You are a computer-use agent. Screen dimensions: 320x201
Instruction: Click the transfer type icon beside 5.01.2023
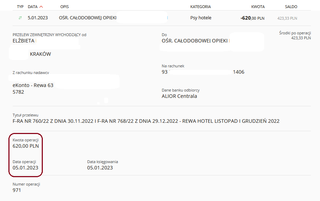20,18
